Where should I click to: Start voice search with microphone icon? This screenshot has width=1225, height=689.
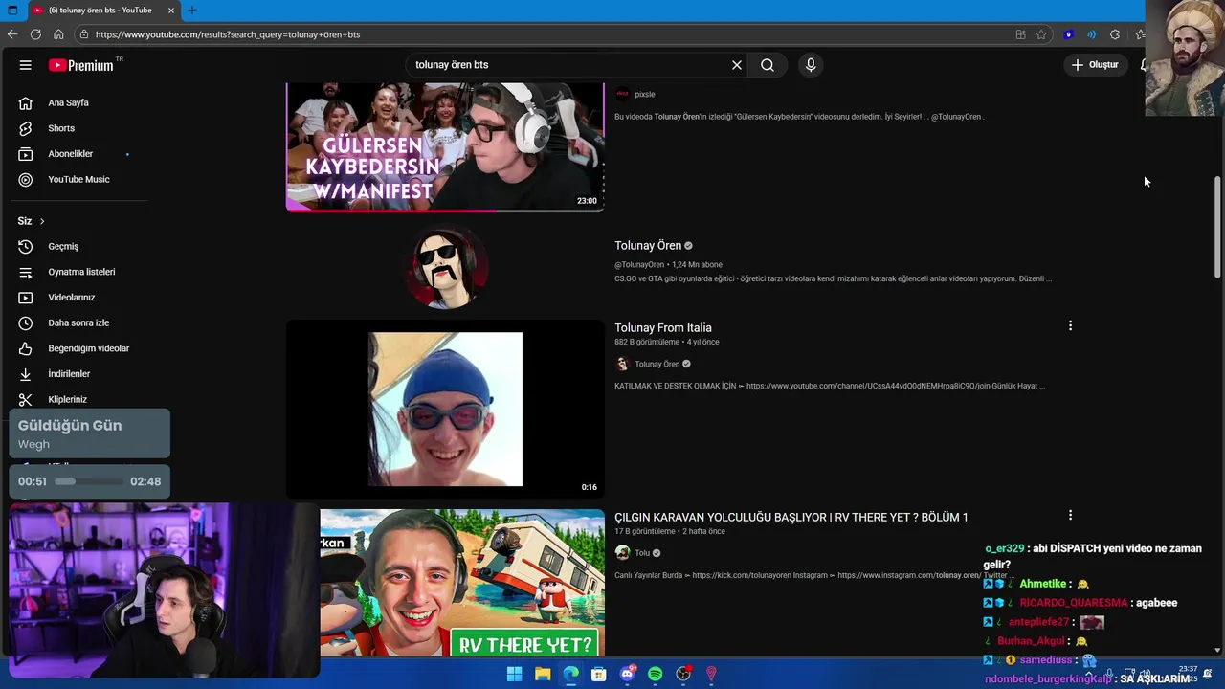[x=811, y=65]
